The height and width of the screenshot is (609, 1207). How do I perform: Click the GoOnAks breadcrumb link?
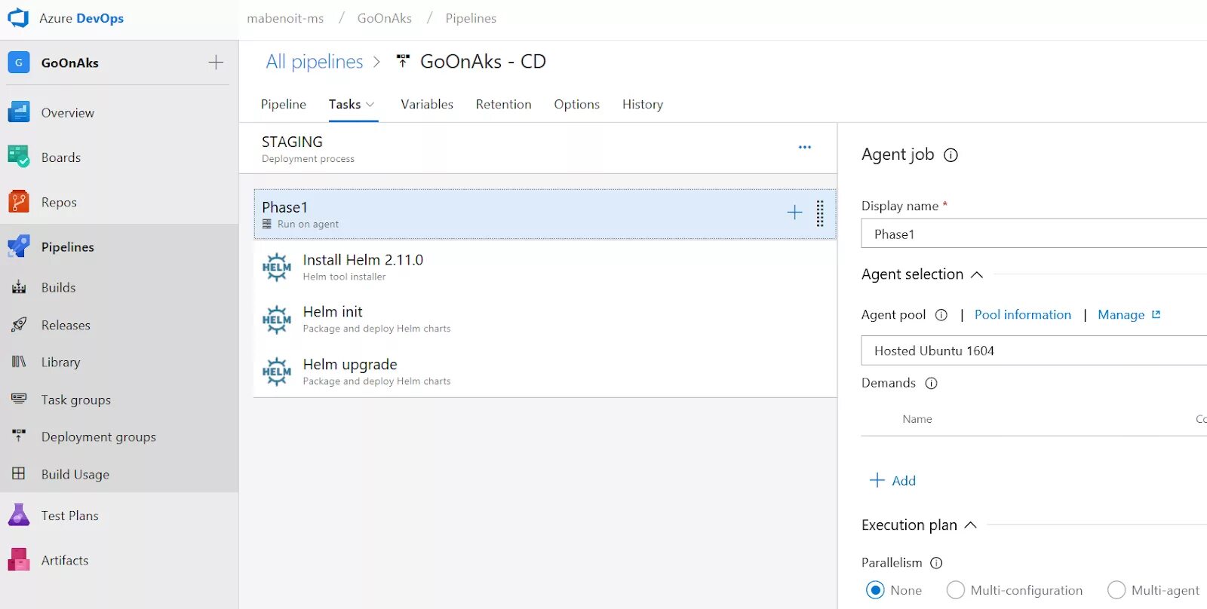click(x=385, y=18)
